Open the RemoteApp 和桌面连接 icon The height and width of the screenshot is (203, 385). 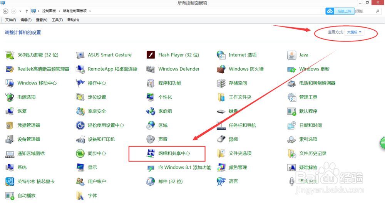pos(80,69)
